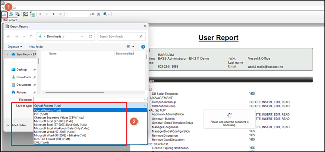Click the search magnifier in Search Downloads

point(141,37)
